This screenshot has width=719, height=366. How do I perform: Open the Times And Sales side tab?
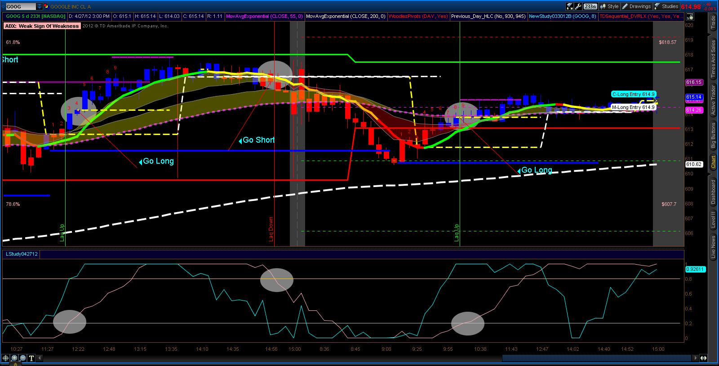coord(713,59)
